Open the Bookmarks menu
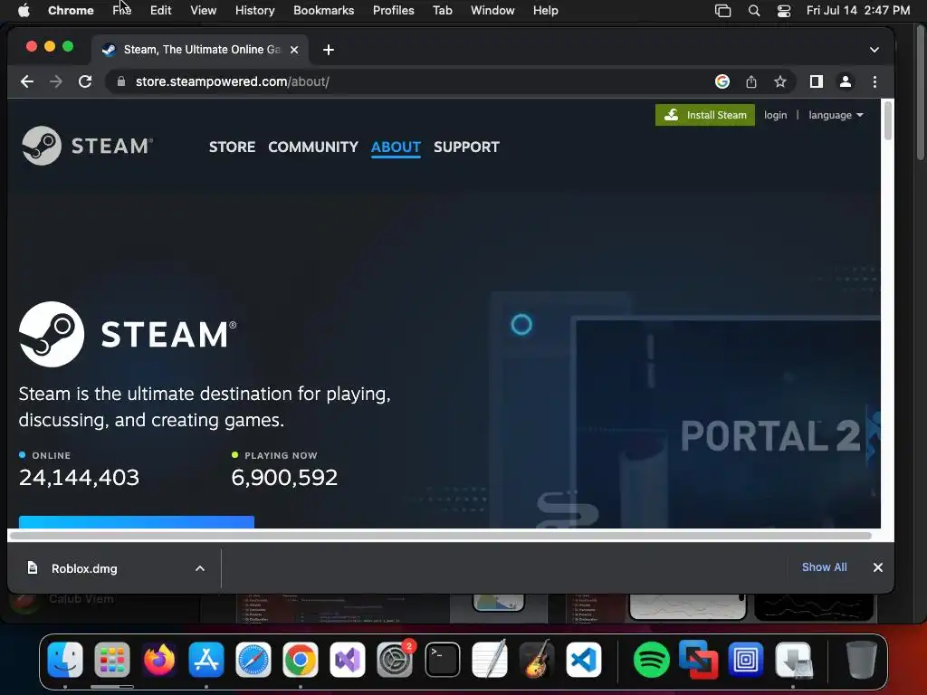 pyautogui.click(x=323, y=11)
